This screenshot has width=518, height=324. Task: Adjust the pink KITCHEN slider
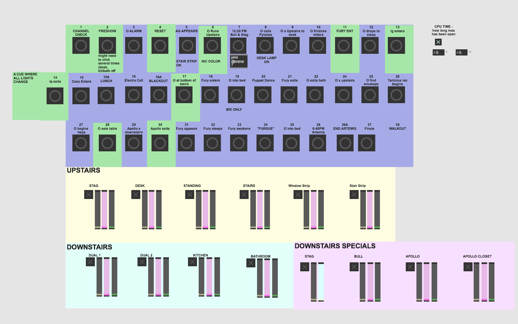click(209, 277)
